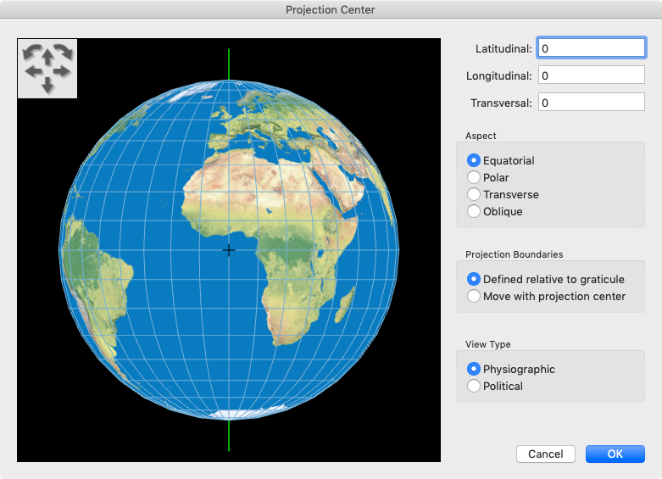Switch view type to Physiographic
This screenshot has height=479, width=662.
(474, 369)
